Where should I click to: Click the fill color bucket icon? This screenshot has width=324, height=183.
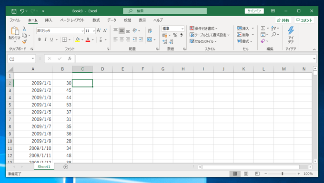click(x=78, y=39)
